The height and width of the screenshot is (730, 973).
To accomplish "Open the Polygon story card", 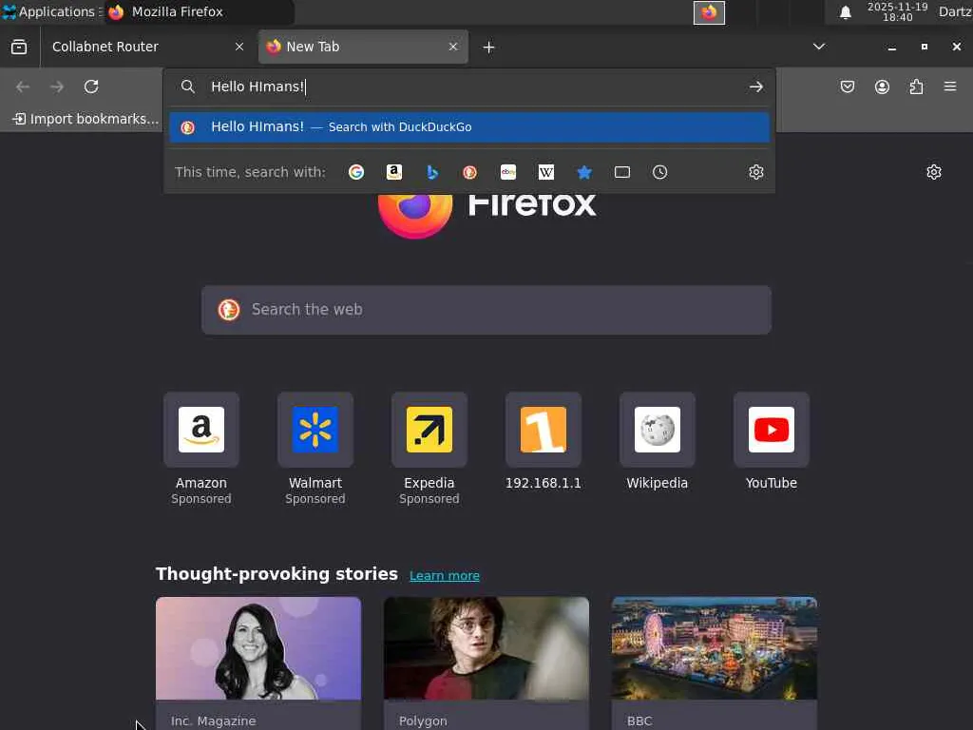I will point(486,663).
